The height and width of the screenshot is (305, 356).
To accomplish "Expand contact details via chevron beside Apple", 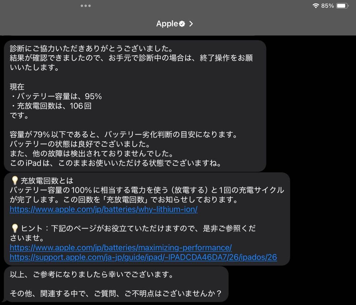I will click(x=192, y=23).
